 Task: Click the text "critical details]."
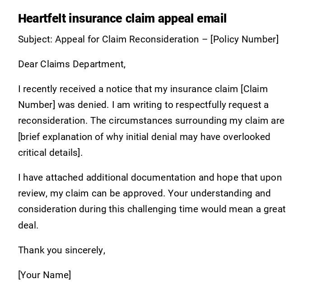50,153
